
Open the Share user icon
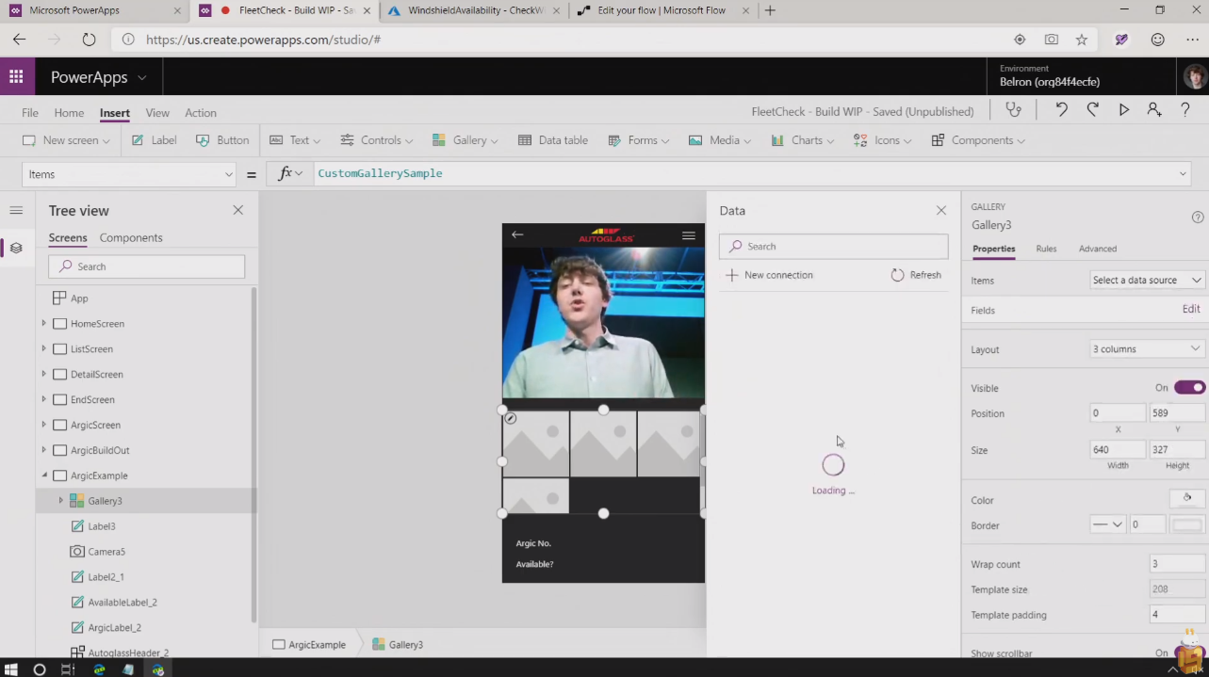click(x=1154, y=110)
